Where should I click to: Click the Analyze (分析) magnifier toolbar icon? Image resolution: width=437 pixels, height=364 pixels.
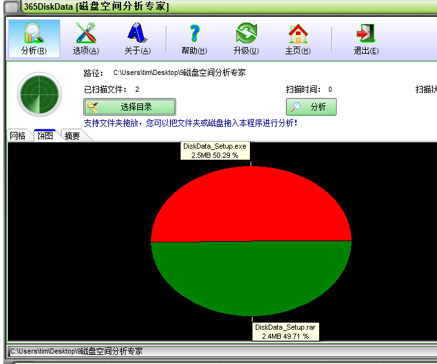coord(34,34)
